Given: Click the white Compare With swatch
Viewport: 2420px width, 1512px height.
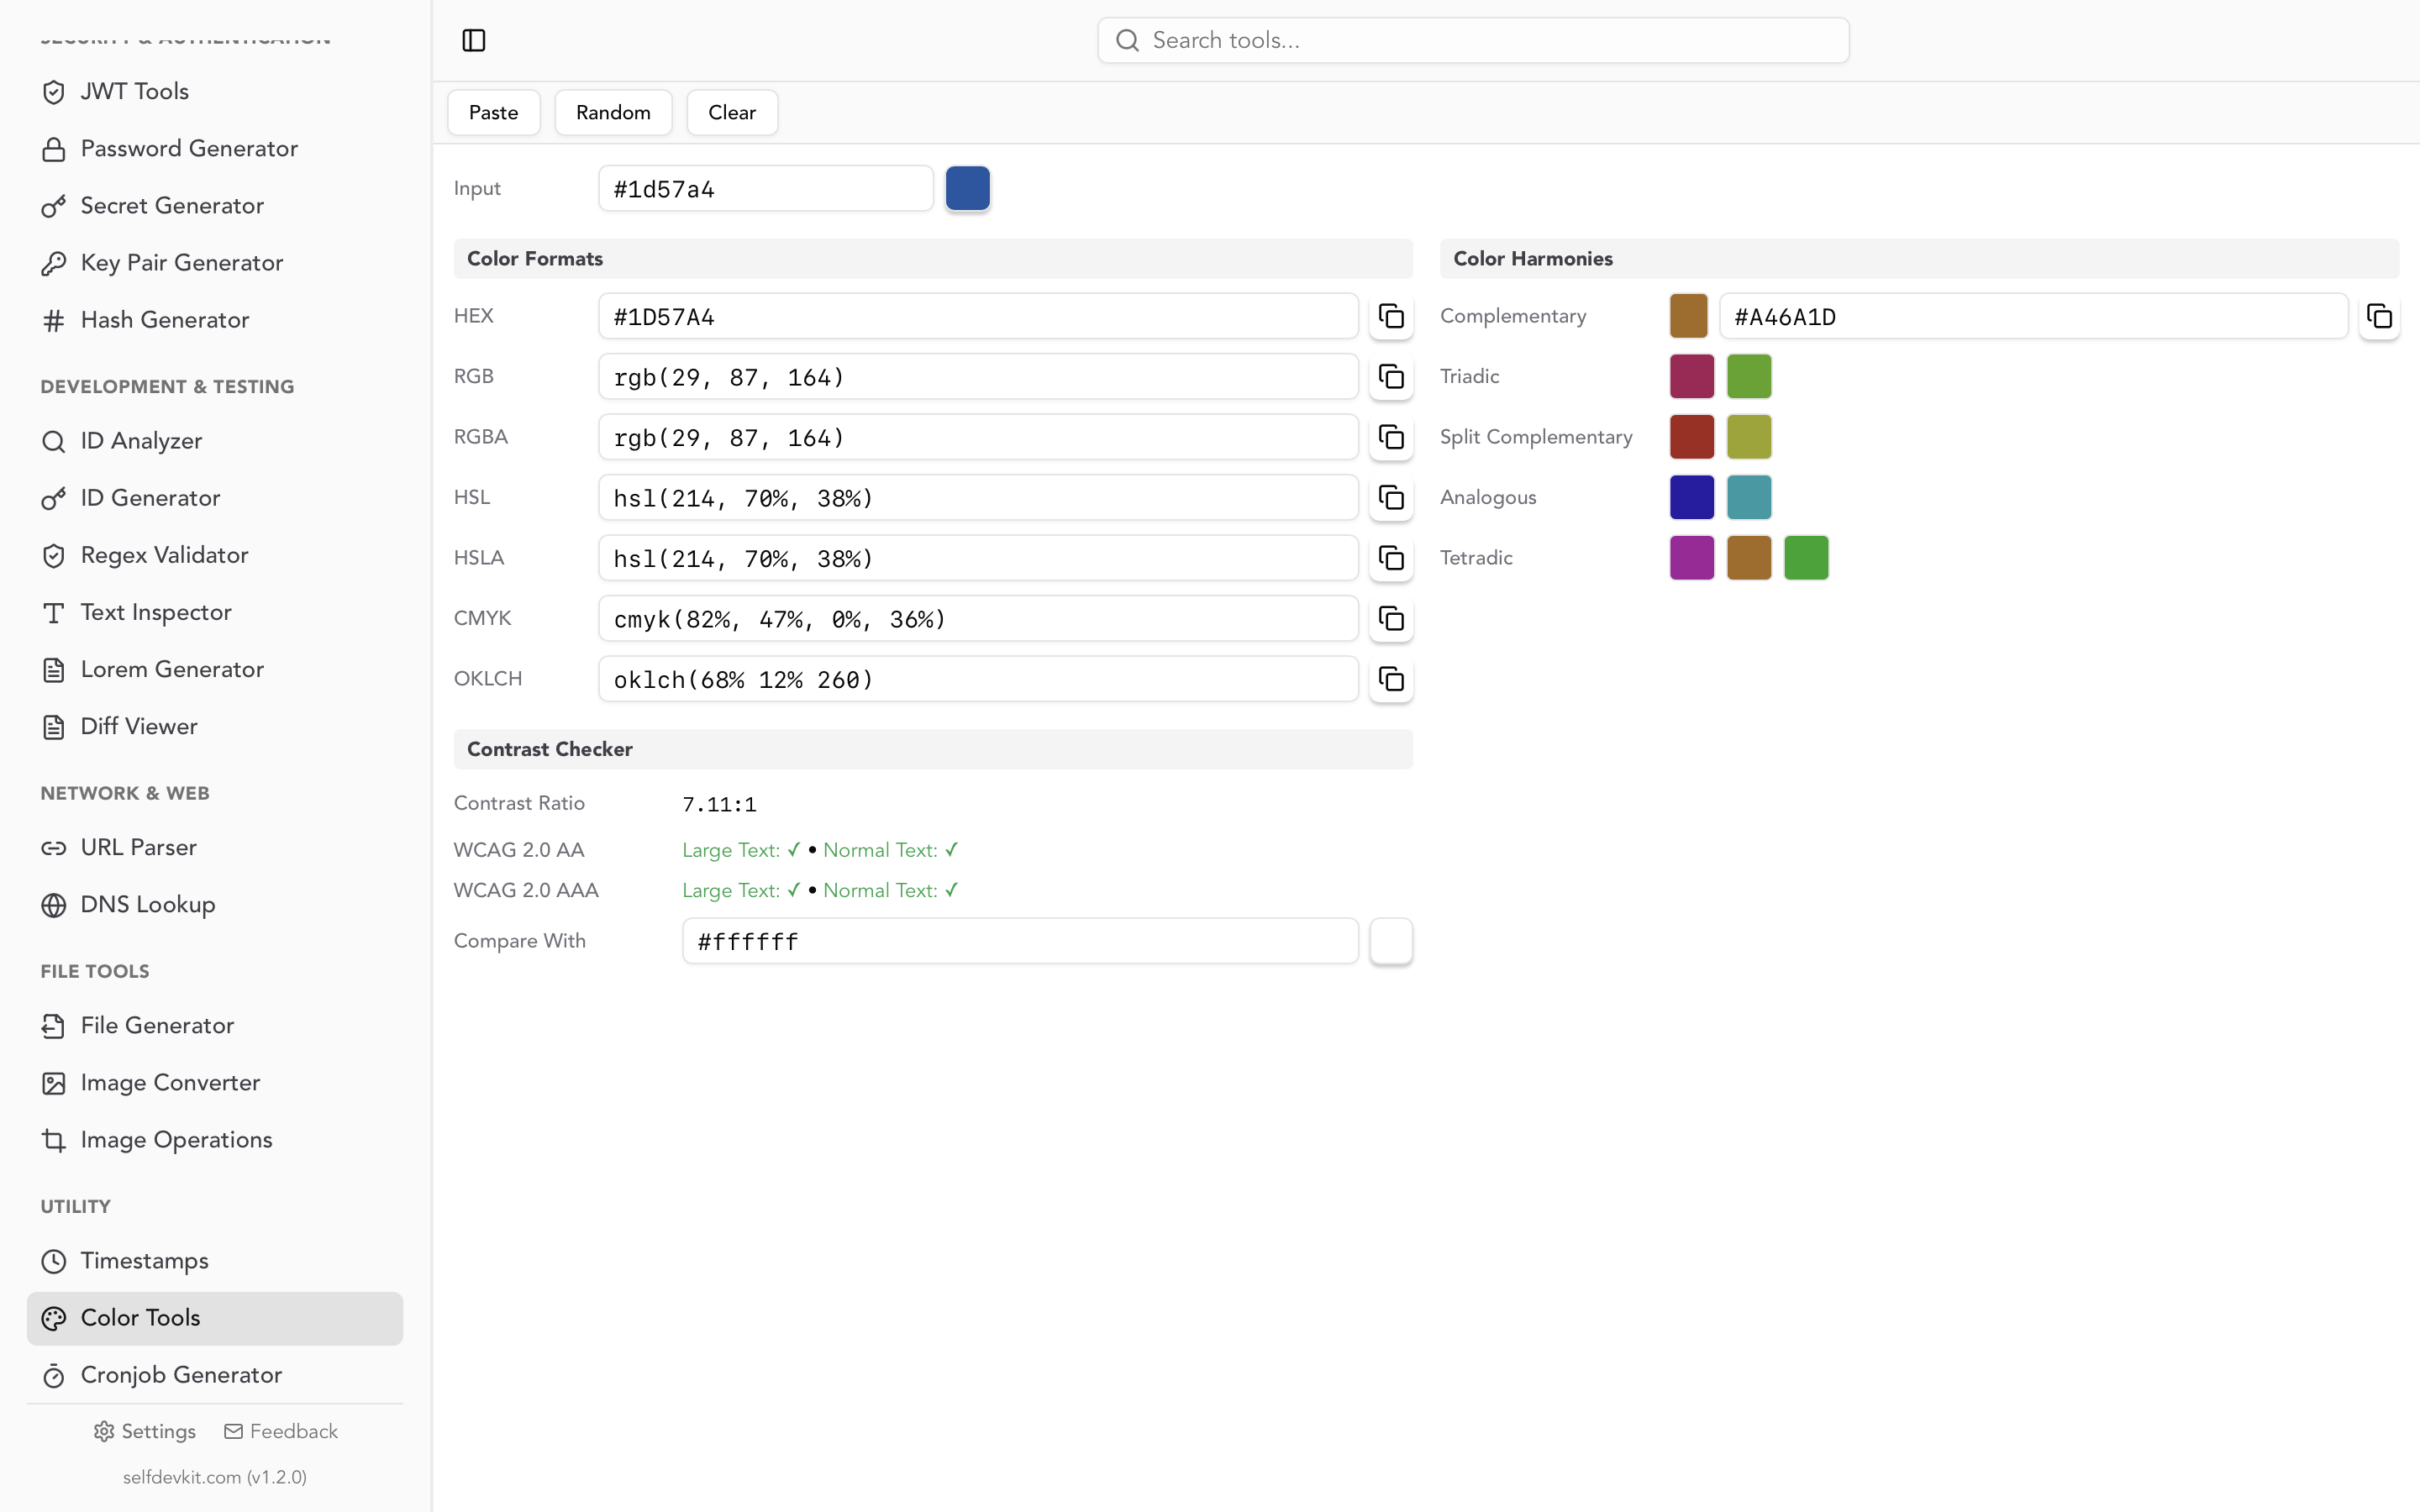Looking at the screenshot, I should [x=1391, y=941].
